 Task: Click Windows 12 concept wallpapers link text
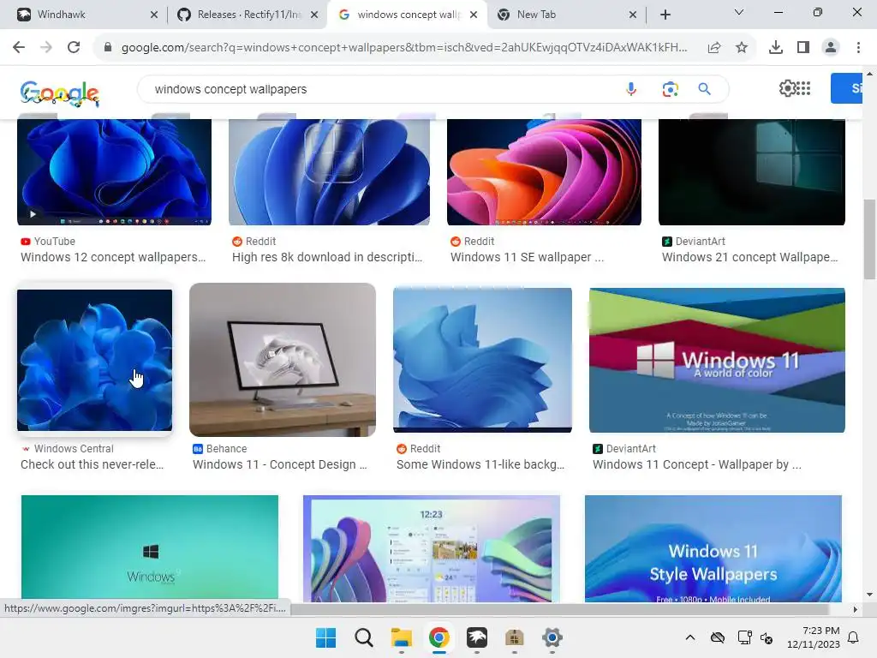(x=113, y=257)
